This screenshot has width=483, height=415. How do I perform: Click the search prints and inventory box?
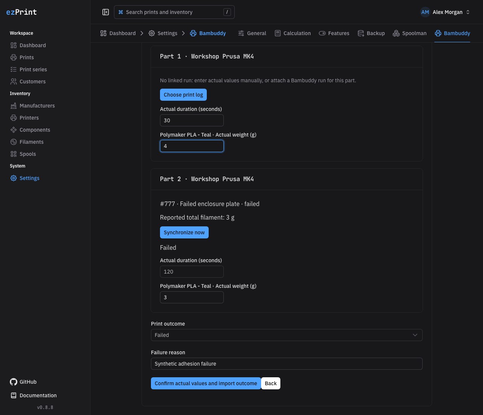(174, 12)
